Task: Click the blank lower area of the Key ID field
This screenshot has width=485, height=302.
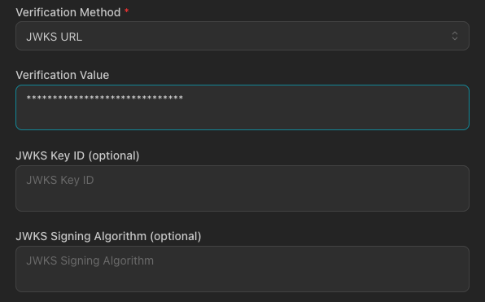Action: (242, 199)
